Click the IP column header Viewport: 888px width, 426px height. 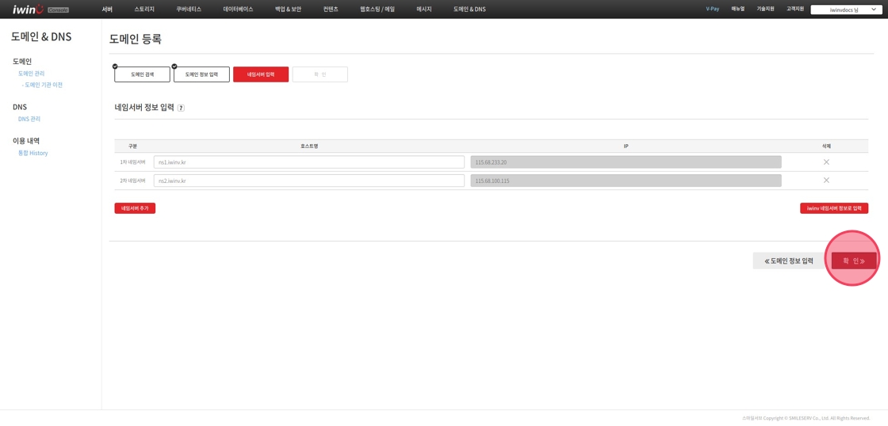click(626, 146)
